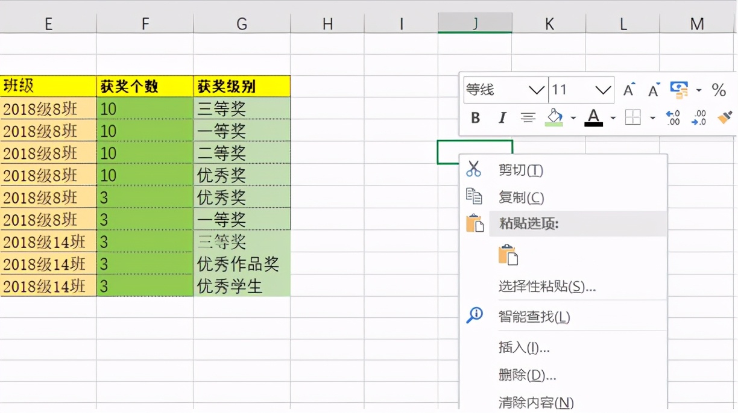Increase font size with larger A icon
The image size is (738, 413).
[629, 90]
